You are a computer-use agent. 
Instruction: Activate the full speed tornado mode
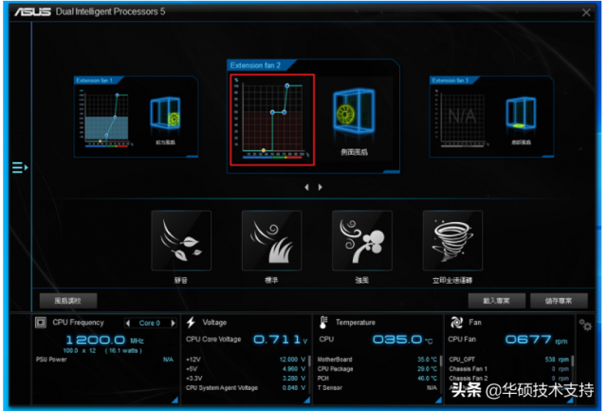[452, 240]
